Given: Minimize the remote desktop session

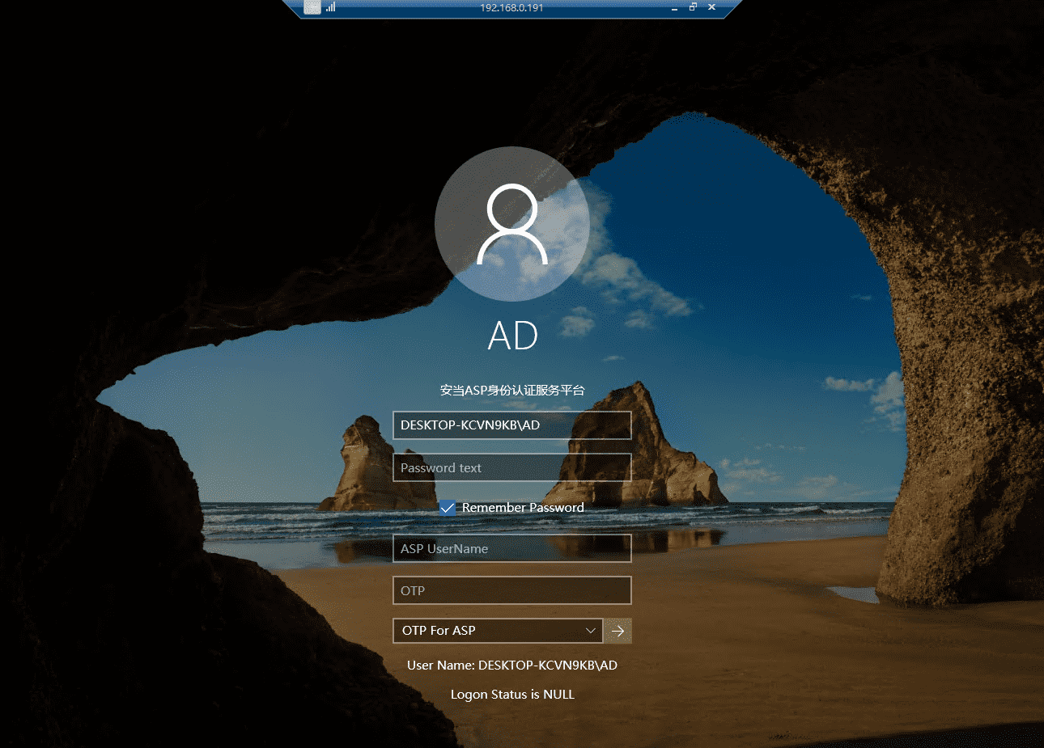Looking at the screenshot, I should [674, 8].
